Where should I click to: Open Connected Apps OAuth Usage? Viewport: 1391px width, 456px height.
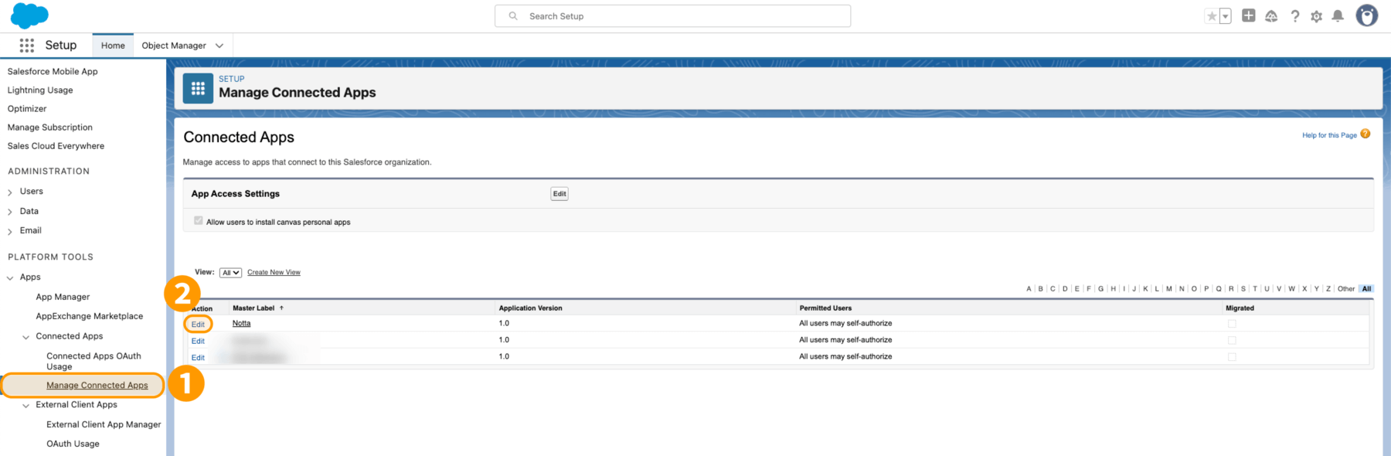pos(94,361)
